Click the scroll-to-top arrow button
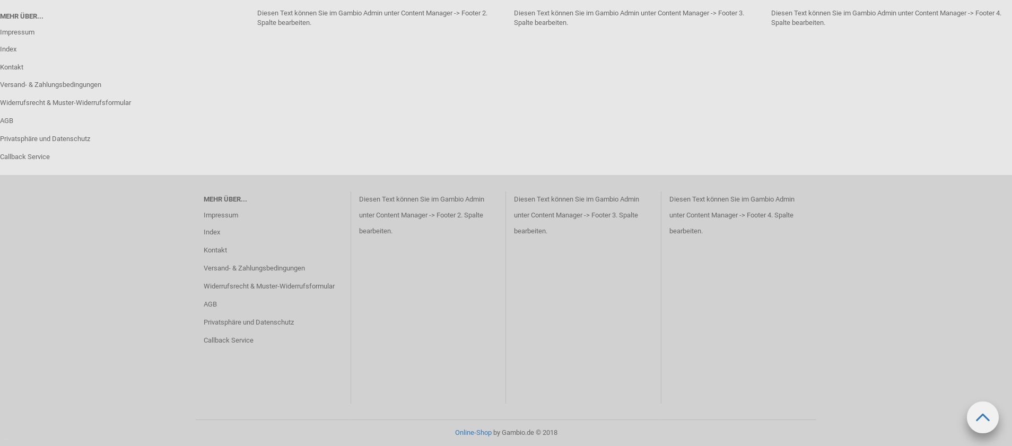 [x=982, y=417]
